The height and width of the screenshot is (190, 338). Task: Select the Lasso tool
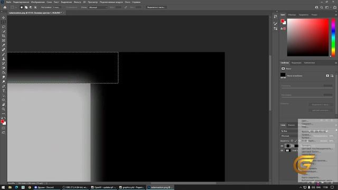4,27
